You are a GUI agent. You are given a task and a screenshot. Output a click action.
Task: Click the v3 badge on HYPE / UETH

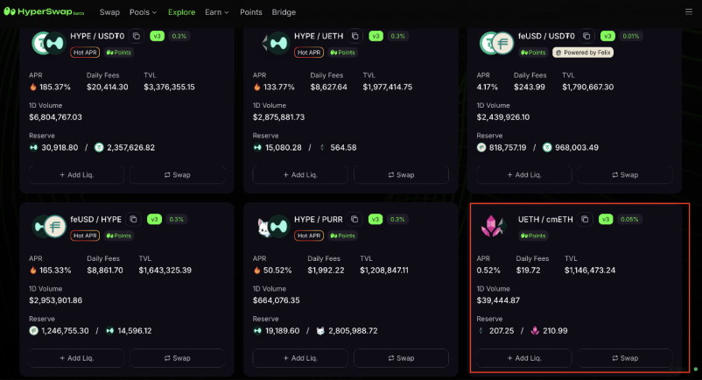(x=376, y=36)
